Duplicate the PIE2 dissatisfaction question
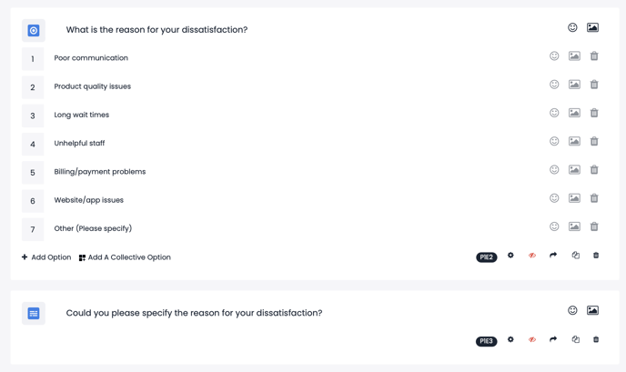 click(575, 256)
